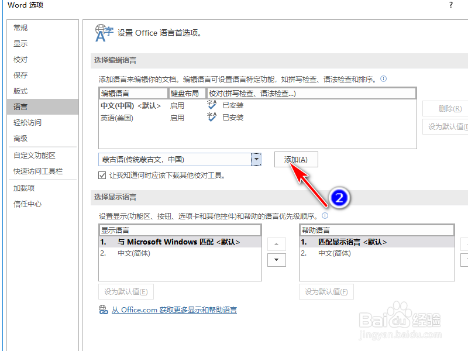Click proofing icon in 英语(美国) row
The height and width of the screenshot is (351, 468).
pyautogui.click(x=212, y=117)
